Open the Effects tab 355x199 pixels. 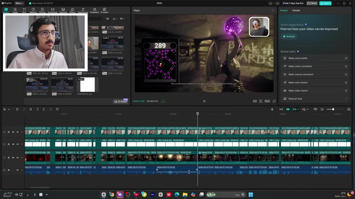(x=42, y=11)
